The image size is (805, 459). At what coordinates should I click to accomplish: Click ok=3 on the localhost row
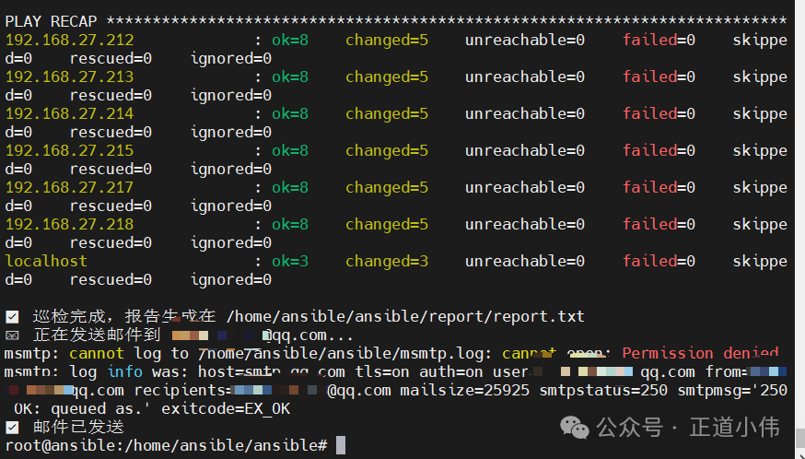[290, 261]
